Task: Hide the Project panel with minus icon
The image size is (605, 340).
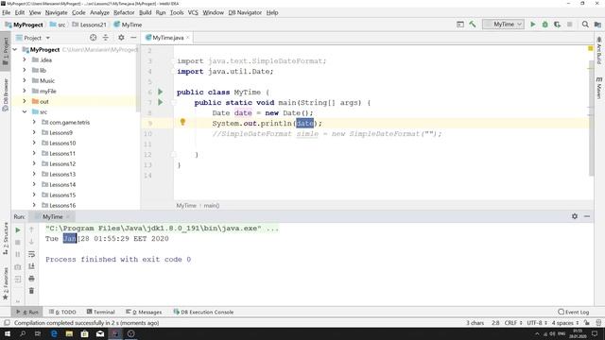Action: click(x=133, y=38)
